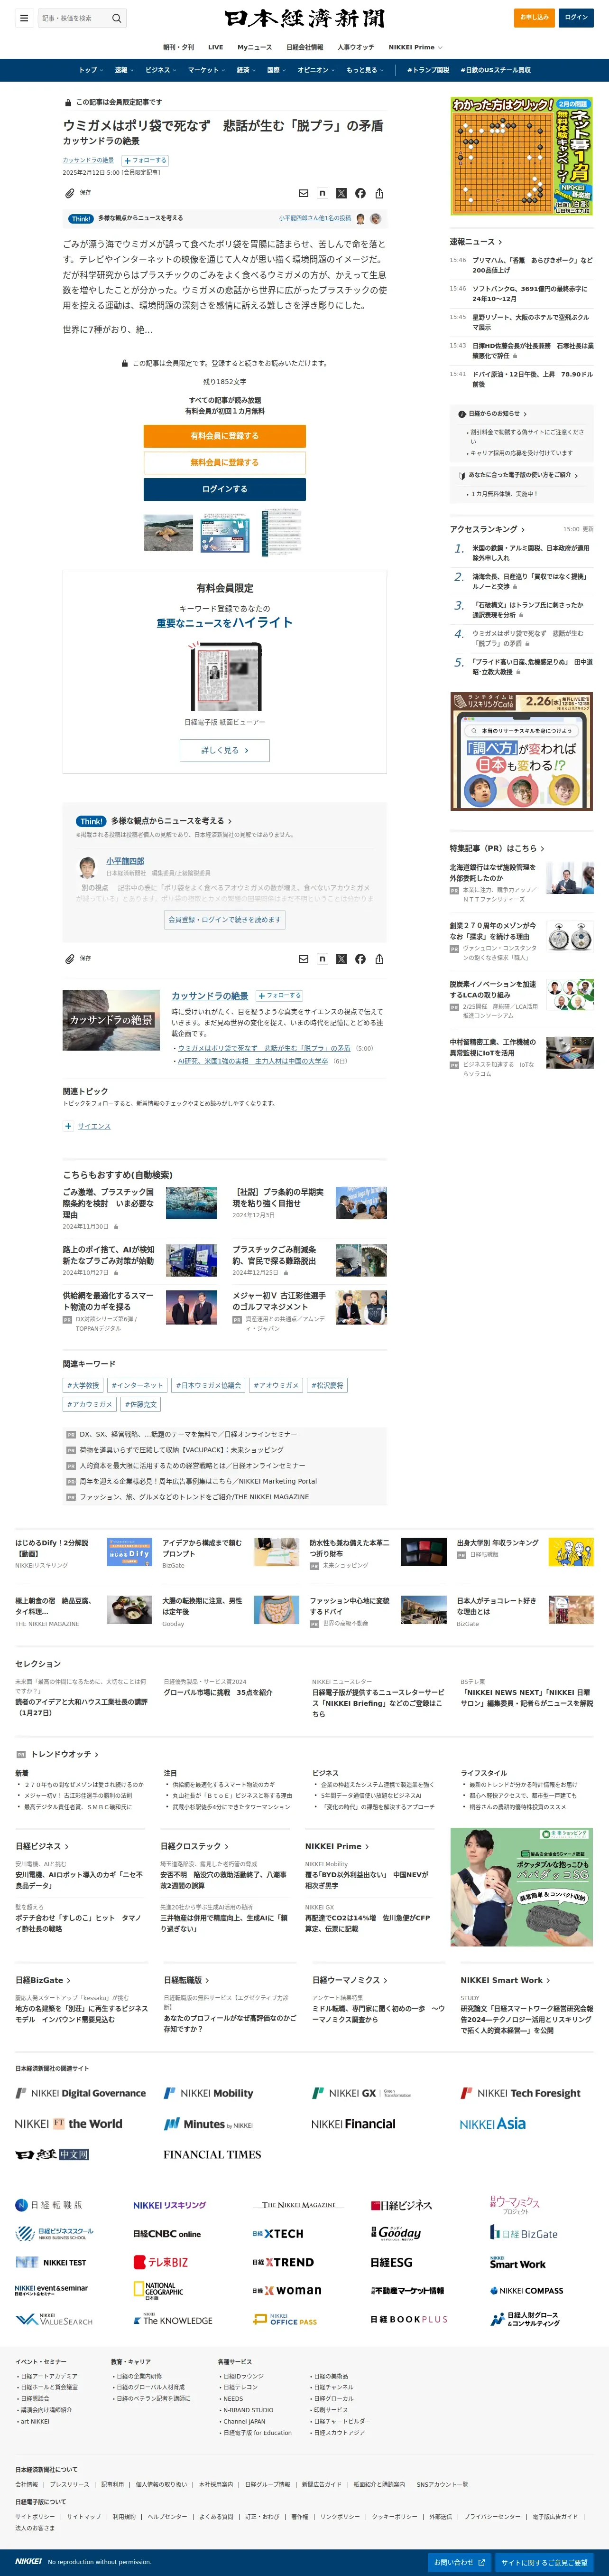Share on X using icon under headline
Screen dimensions: 609x2576
pyautogui.click(x=341, y=193)
